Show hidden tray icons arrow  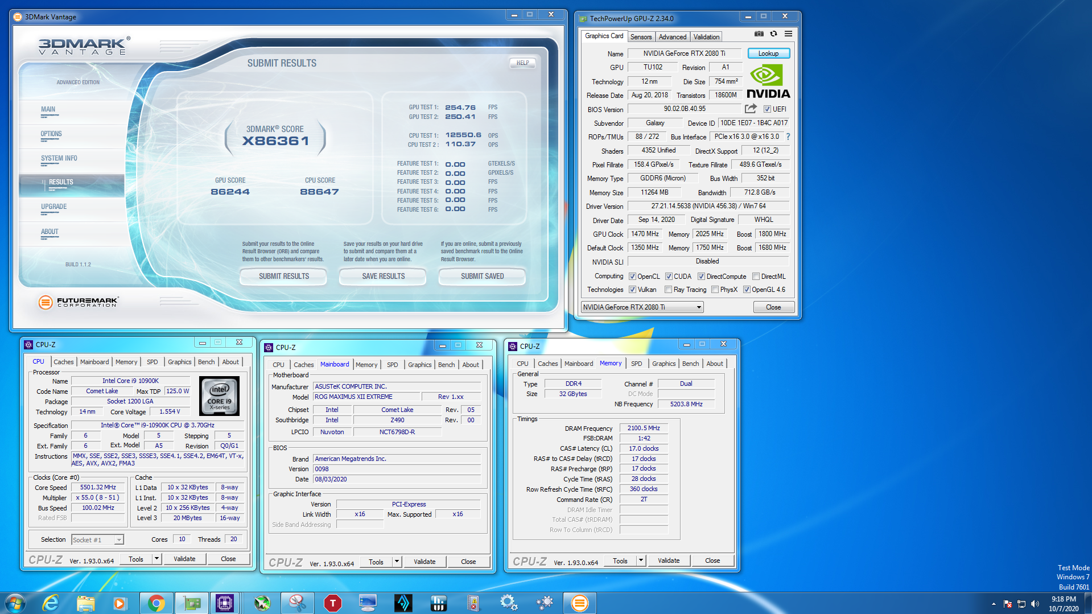[994, 604]
